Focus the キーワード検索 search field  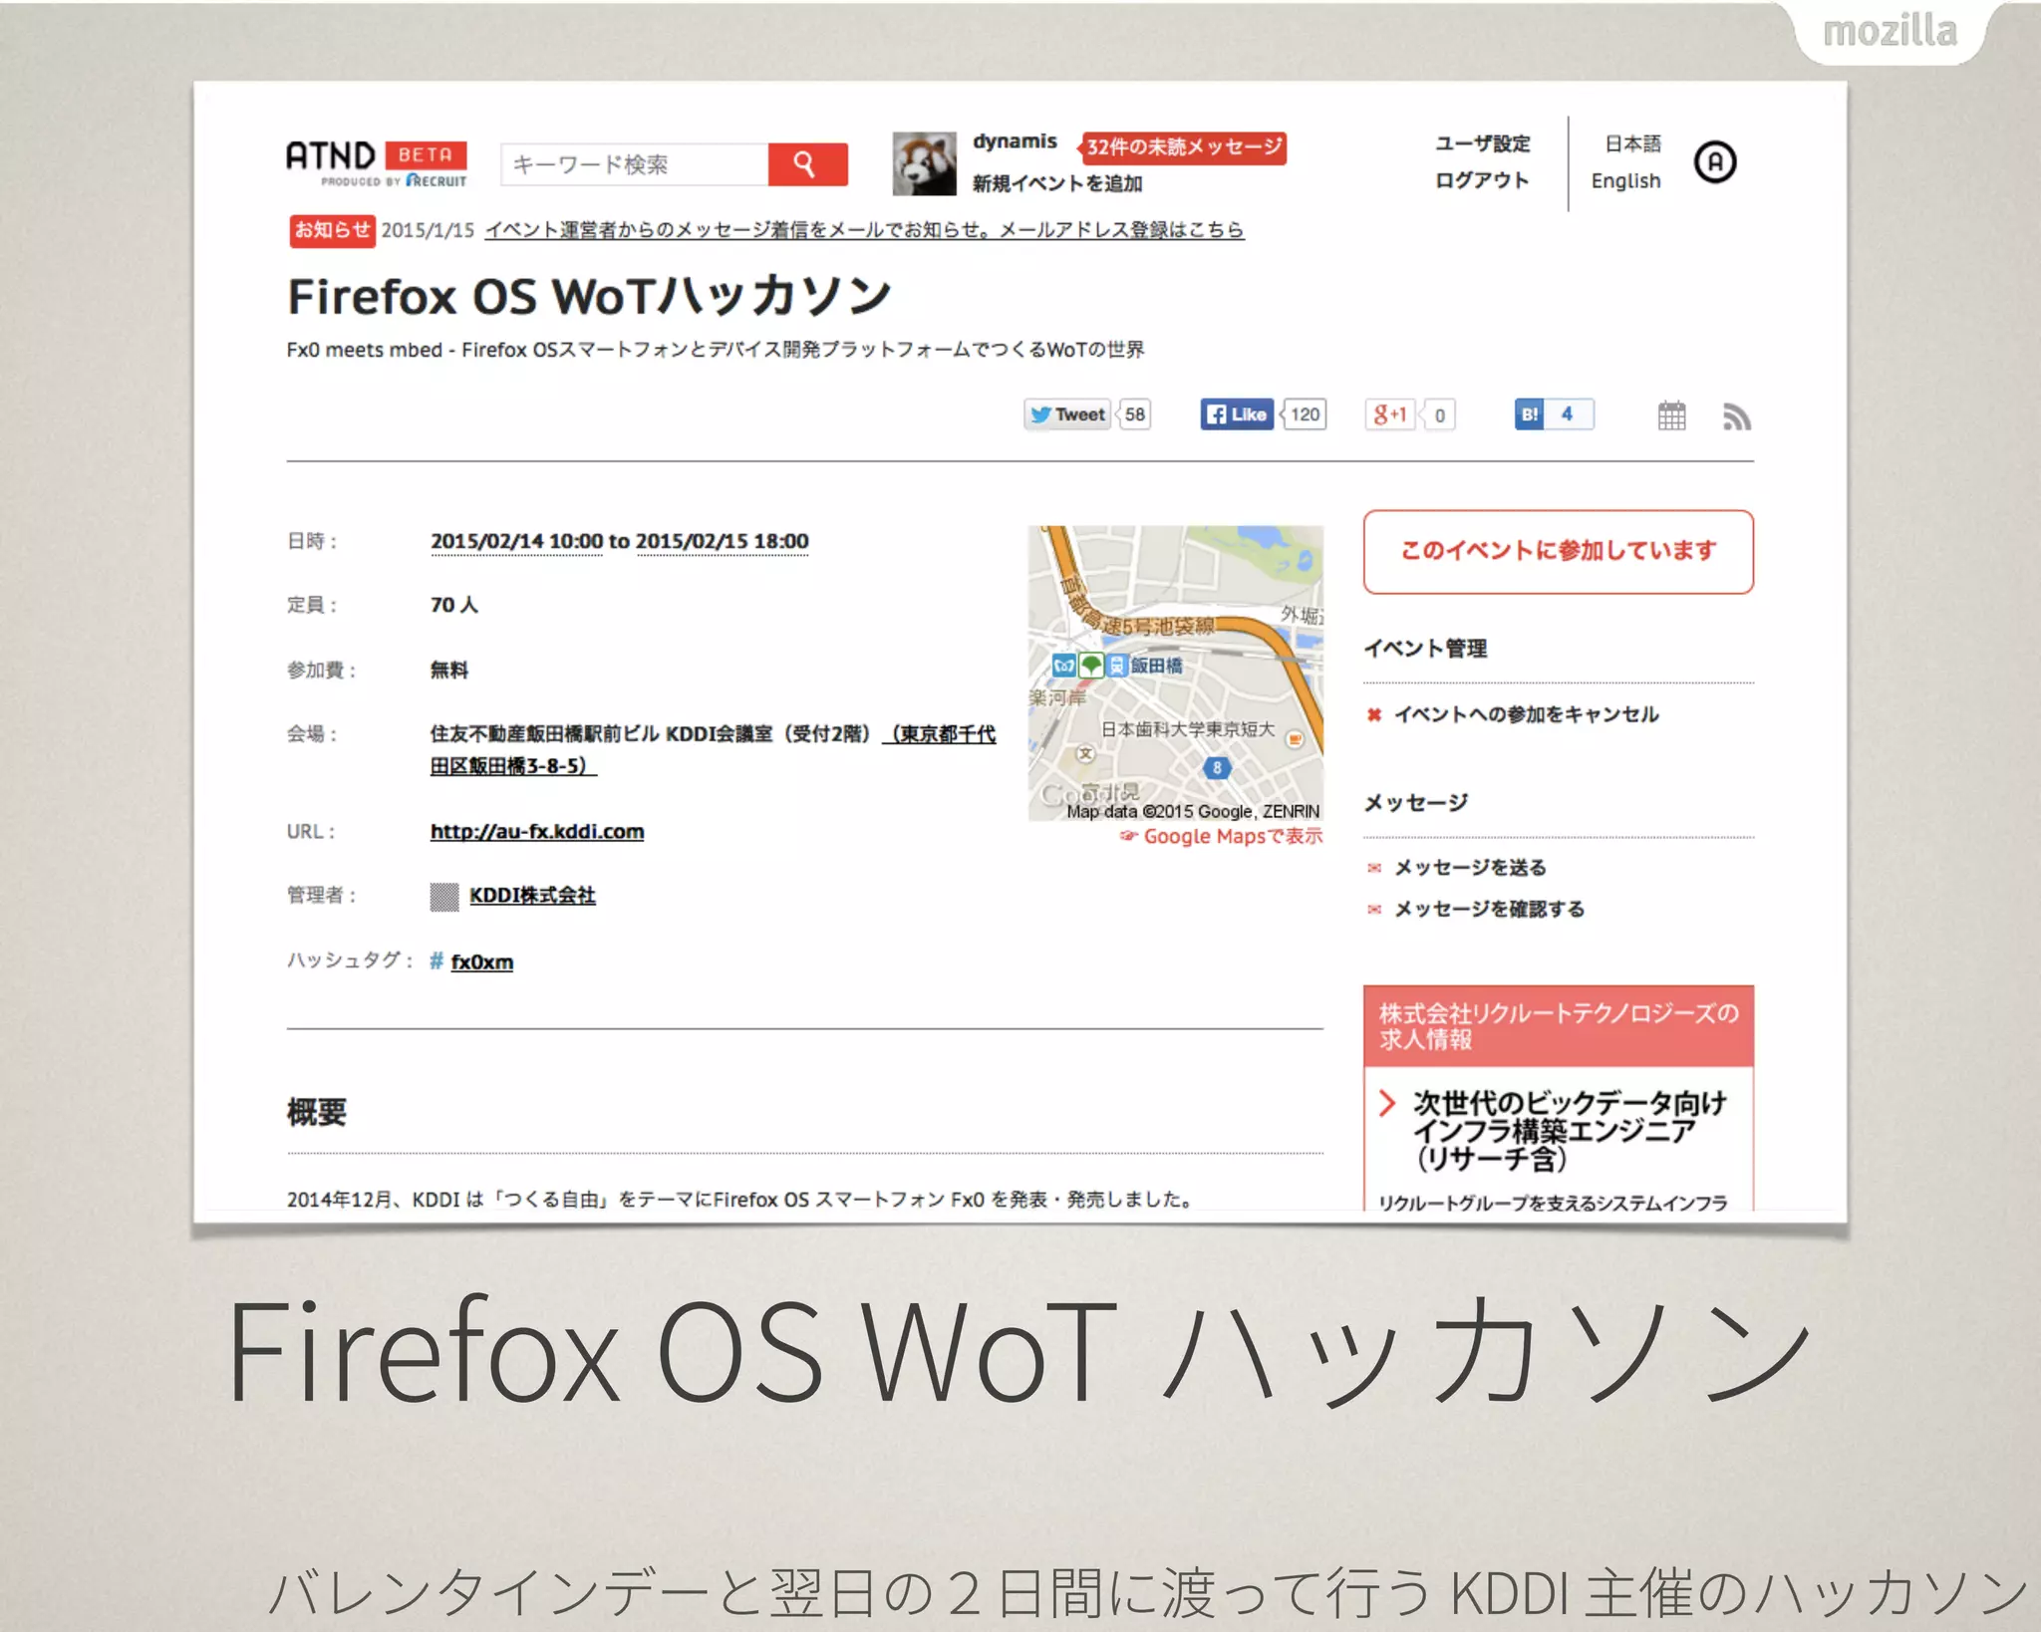tap(634, 164)
